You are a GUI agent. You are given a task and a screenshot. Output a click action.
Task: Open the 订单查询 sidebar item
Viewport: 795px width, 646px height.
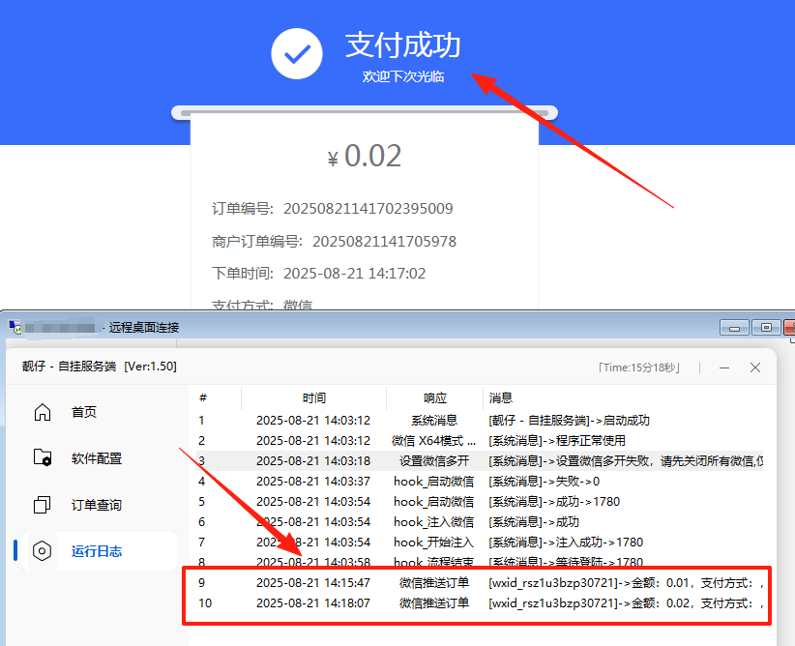coord(100,505)
